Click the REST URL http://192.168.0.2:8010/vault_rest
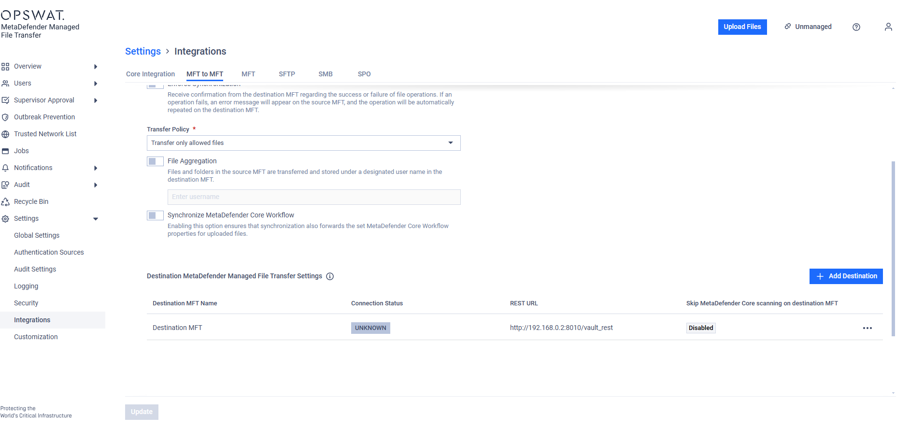Screen dimensions: 910x430 561,328
